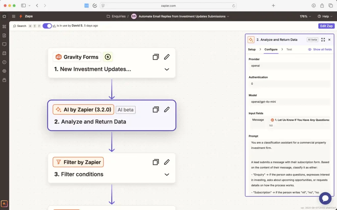Expand the Filter conditions step chevron
Viewport: 337px width, 210px height.
point(167,175)
